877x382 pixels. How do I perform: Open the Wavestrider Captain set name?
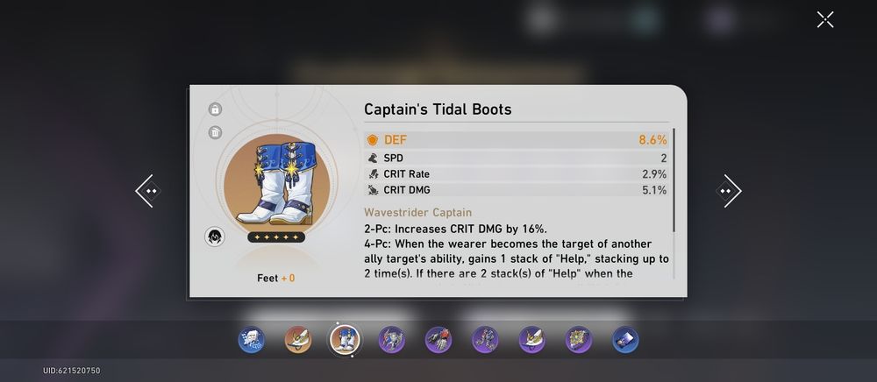point(417,212)
